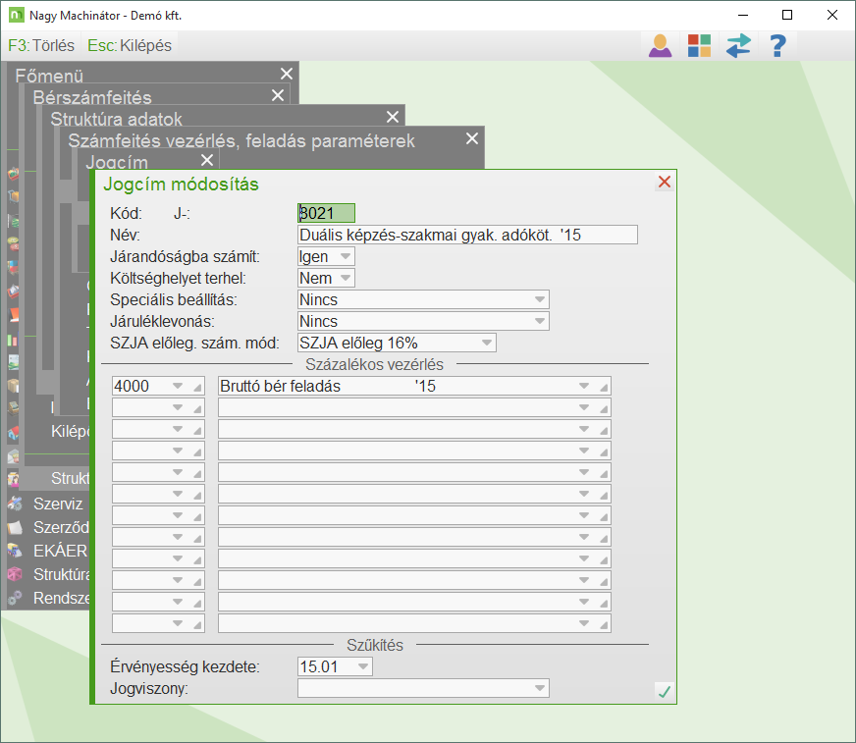Open the Jogviszony dropdown

click(x=539, y=688)
